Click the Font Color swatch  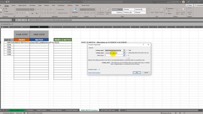tap(37, 13)
